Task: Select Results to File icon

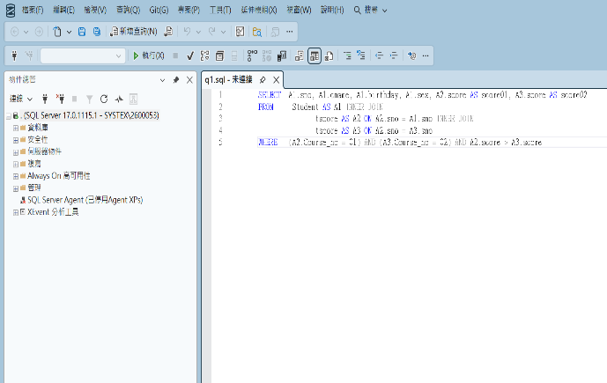Action: tap(329, 56)
